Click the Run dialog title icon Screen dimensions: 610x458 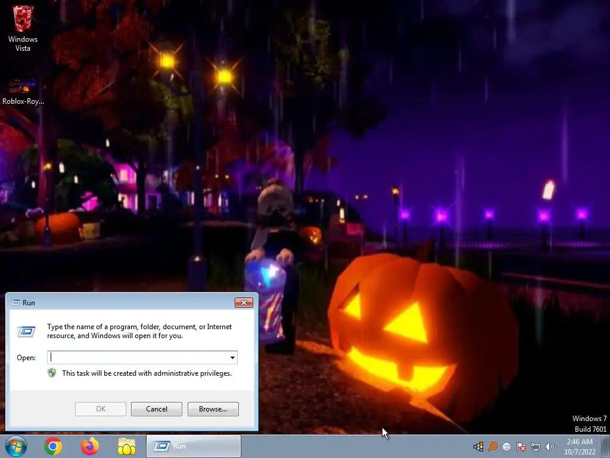pyautogui.click(x=15, y=302)
